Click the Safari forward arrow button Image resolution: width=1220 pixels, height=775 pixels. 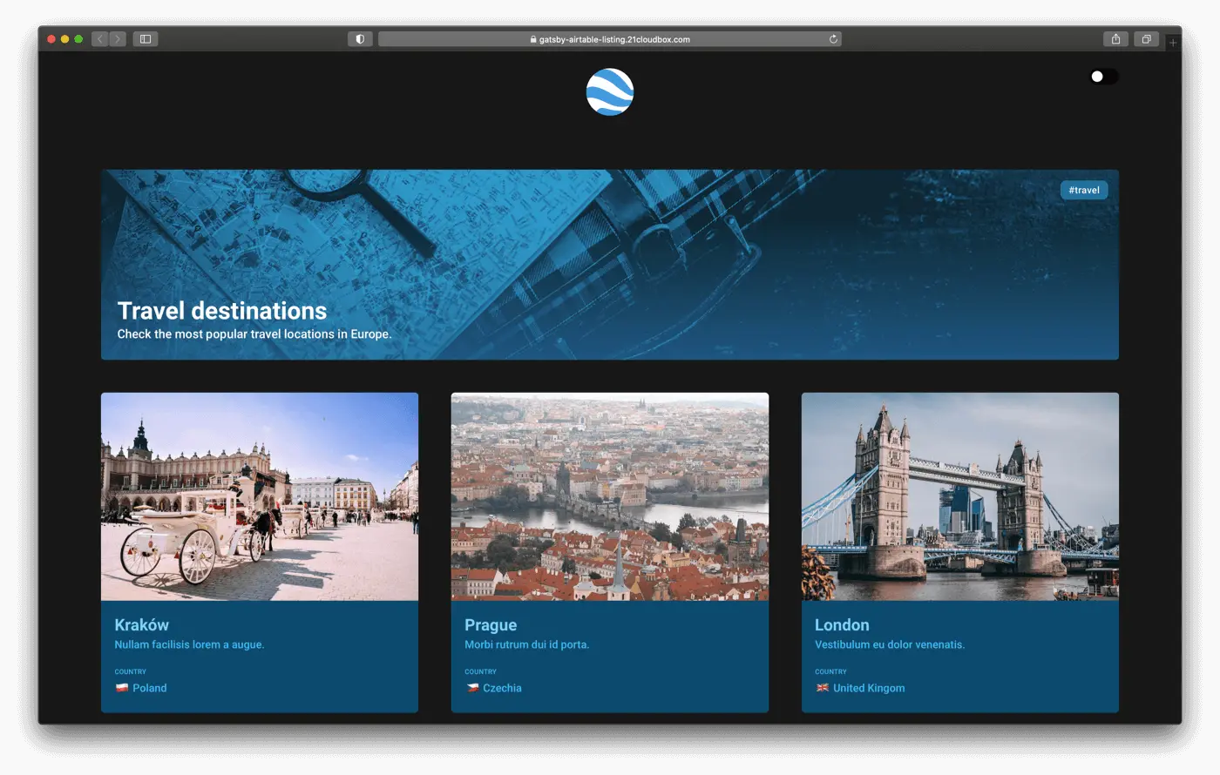click(118, 39)
